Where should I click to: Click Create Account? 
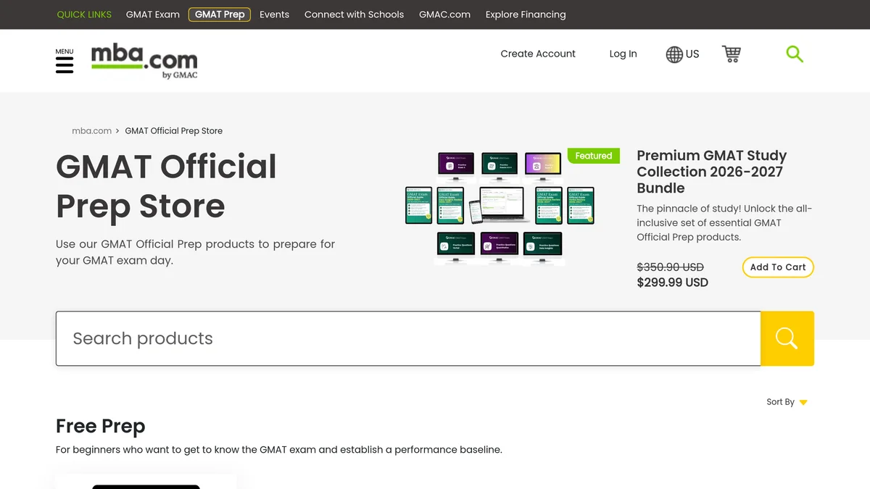pos(538,54)
